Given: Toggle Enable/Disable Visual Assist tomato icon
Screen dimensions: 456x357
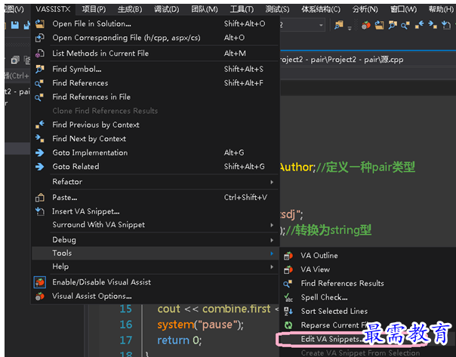Looking at the screenshot, I should click(x=40, y=282).
